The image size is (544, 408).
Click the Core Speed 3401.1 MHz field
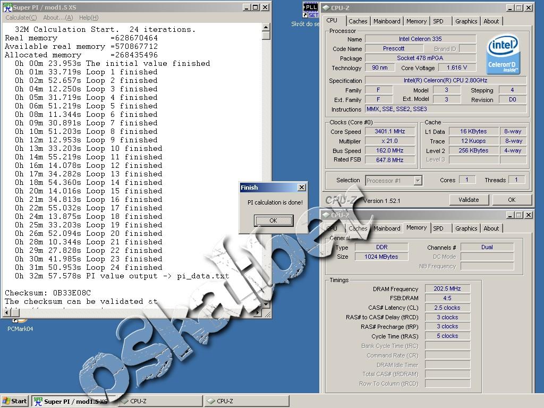[x=390, y=132]
